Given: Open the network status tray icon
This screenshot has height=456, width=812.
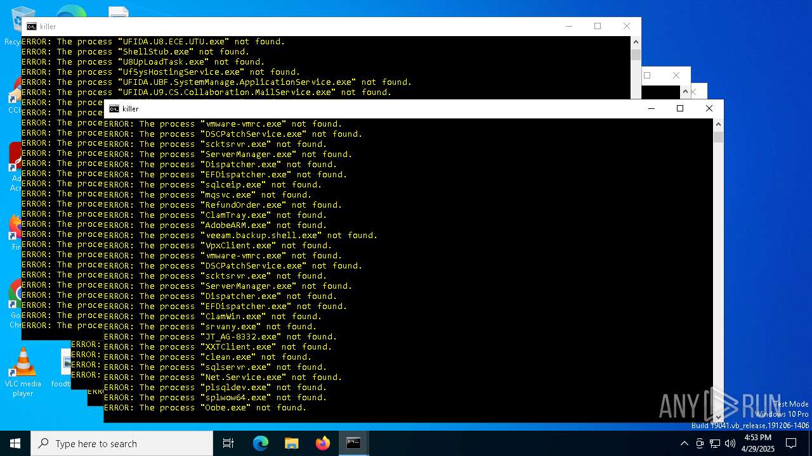Looking at the screenshot, I should point(715,443).
